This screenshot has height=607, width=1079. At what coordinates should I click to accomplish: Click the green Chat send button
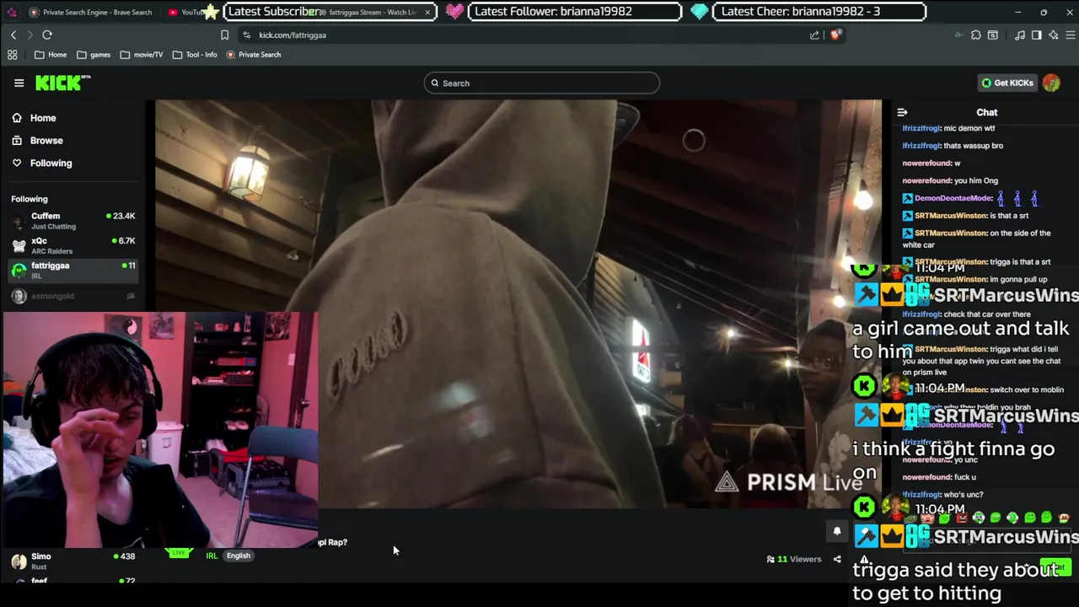coord(1055,567)
